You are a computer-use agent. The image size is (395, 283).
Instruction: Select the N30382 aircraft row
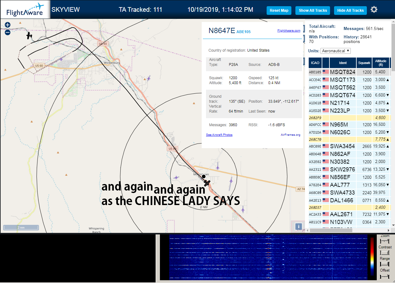[x=349, y=162]
